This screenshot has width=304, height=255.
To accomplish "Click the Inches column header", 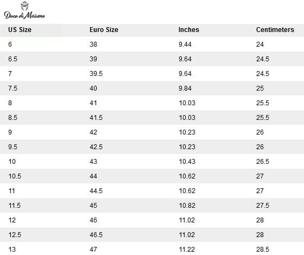I will [x=189, y=30].
